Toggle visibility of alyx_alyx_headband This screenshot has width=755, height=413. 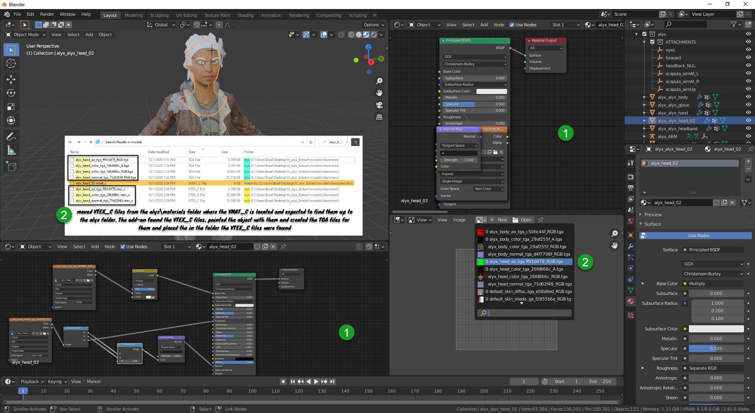(x=748, y=129)
